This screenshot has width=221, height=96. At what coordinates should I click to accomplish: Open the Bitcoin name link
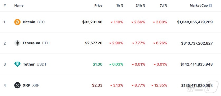29,22
